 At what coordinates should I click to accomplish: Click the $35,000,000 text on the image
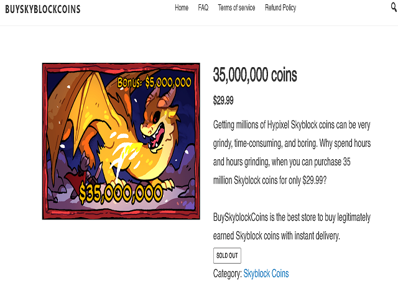click(121, 194)
